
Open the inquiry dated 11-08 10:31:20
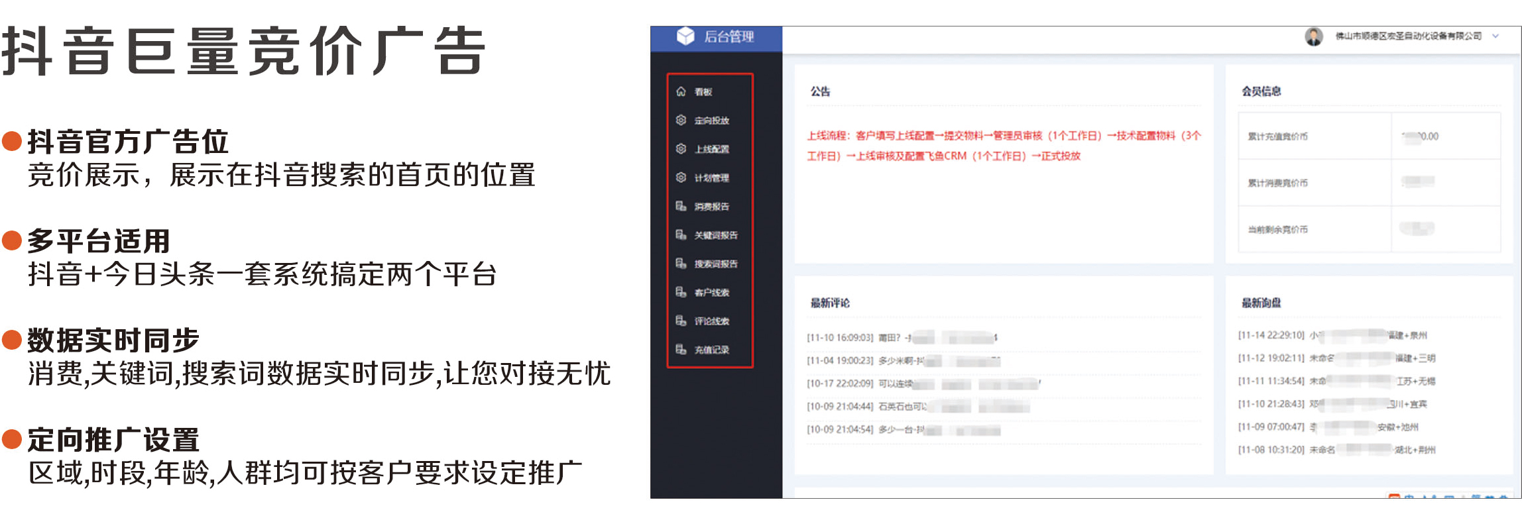point(1336,450)
